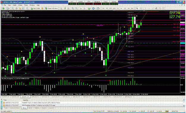This screenshot has width=186, height=113.
Task: Toggle chart Auto Scroll
Action: pos(81,8)
